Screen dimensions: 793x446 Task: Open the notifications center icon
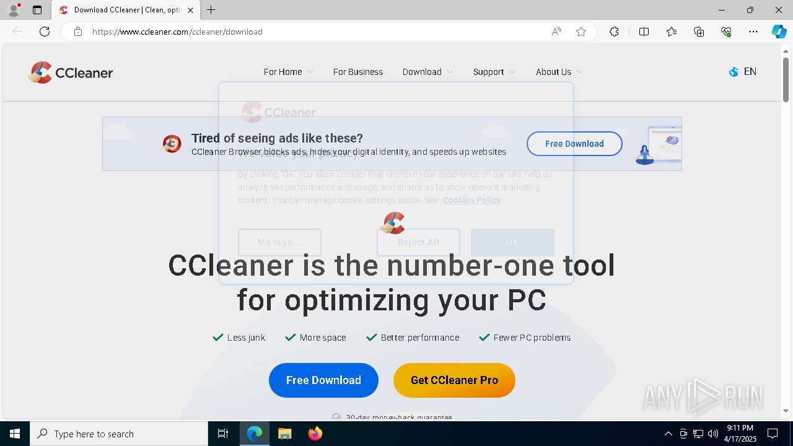click(x=773, y=434)
